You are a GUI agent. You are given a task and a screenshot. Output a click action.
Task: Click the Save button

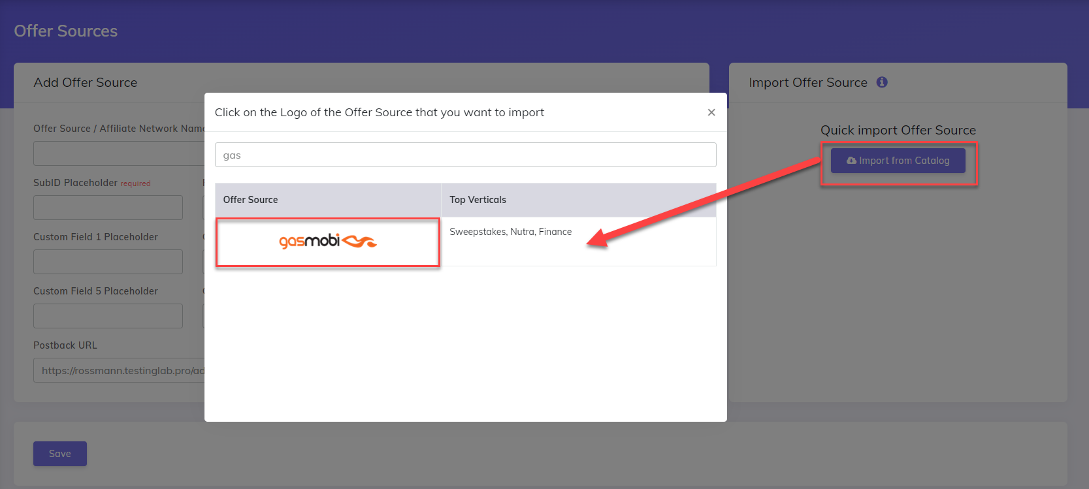[x=60, y=454]
